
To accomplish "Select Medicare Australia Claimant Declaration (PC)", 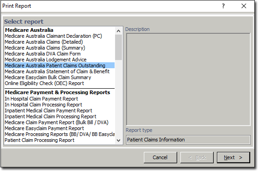I will point(59,36).
